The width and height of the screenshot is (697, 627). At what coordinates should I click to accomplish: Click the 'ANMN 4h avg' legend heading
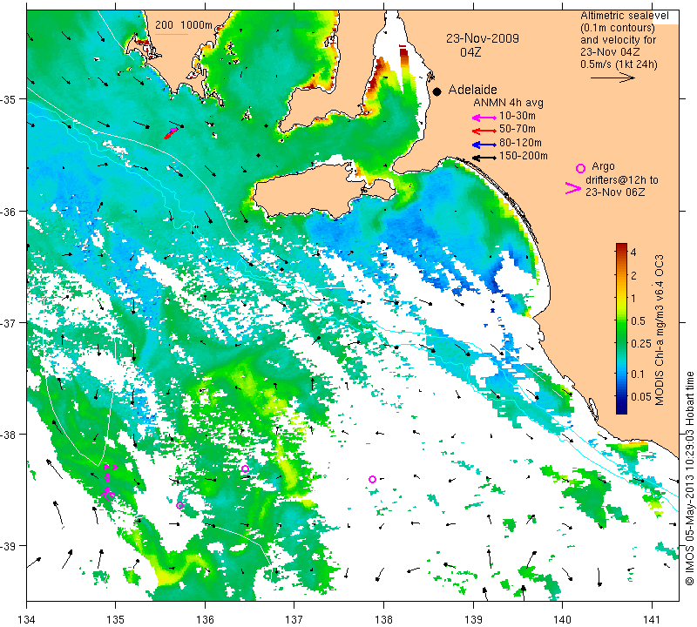(508, 103)
